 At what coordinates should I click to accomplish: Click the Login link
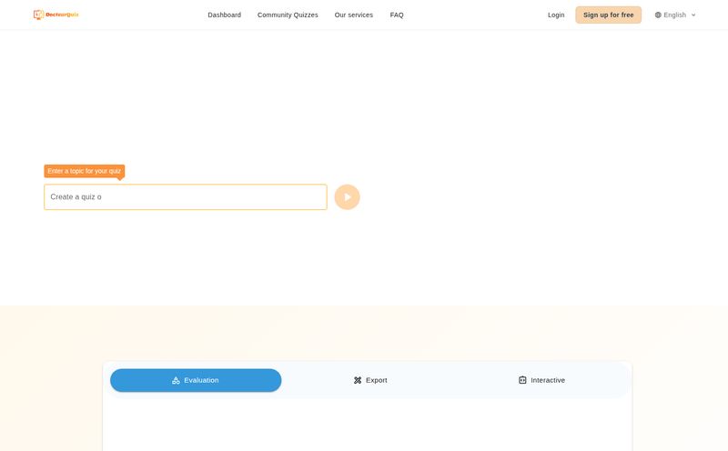[x=556, y=15]
